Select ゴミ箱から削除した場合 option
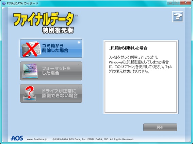This screenshot has width=193, height=144. (x=51, y=48)
